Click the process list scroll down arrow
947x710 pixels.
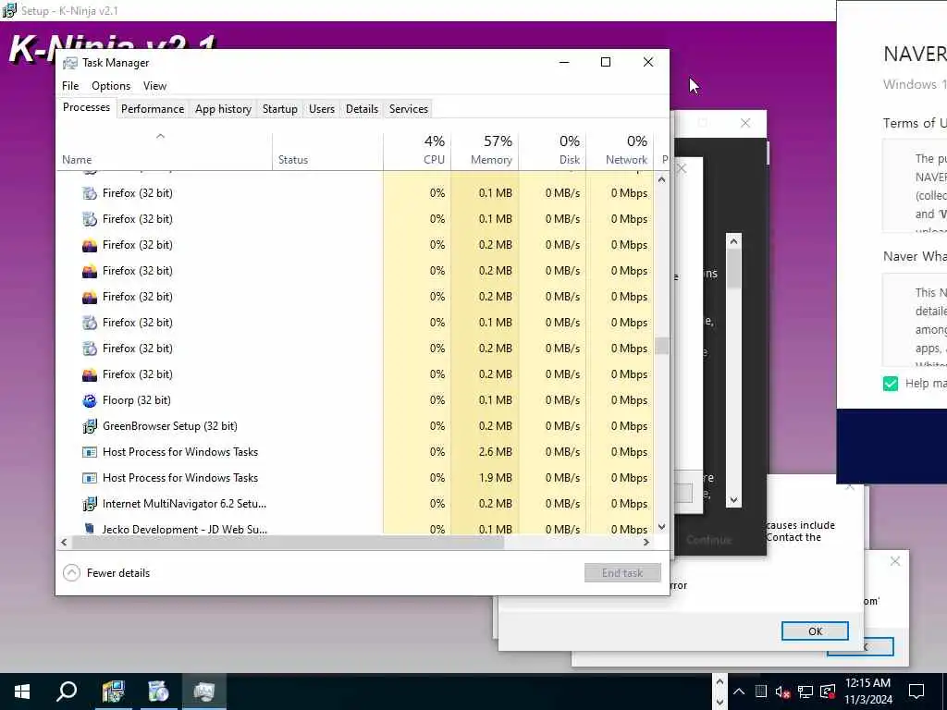click(661, 526)
